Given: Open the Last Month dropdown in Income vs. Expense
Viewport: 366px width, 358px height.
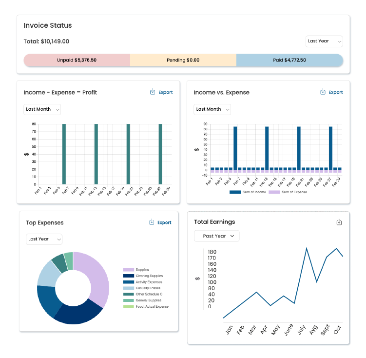Looking at the screenshot, I should [x=212, y=109].
